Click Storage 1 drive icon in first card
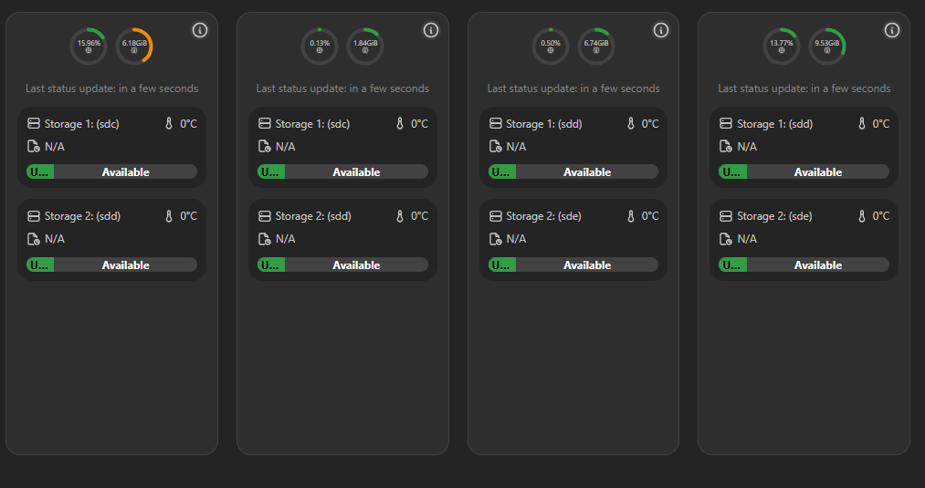The width and height of the screenshot is (925, 488). coord(34,124)
